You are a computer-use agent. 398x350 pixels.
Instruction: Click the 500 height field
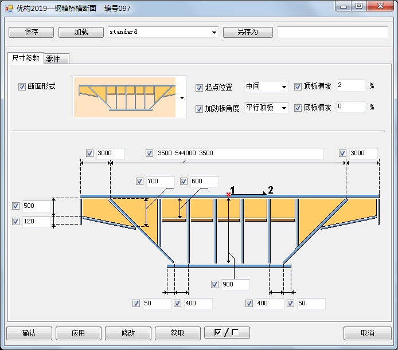coord(37,206)
